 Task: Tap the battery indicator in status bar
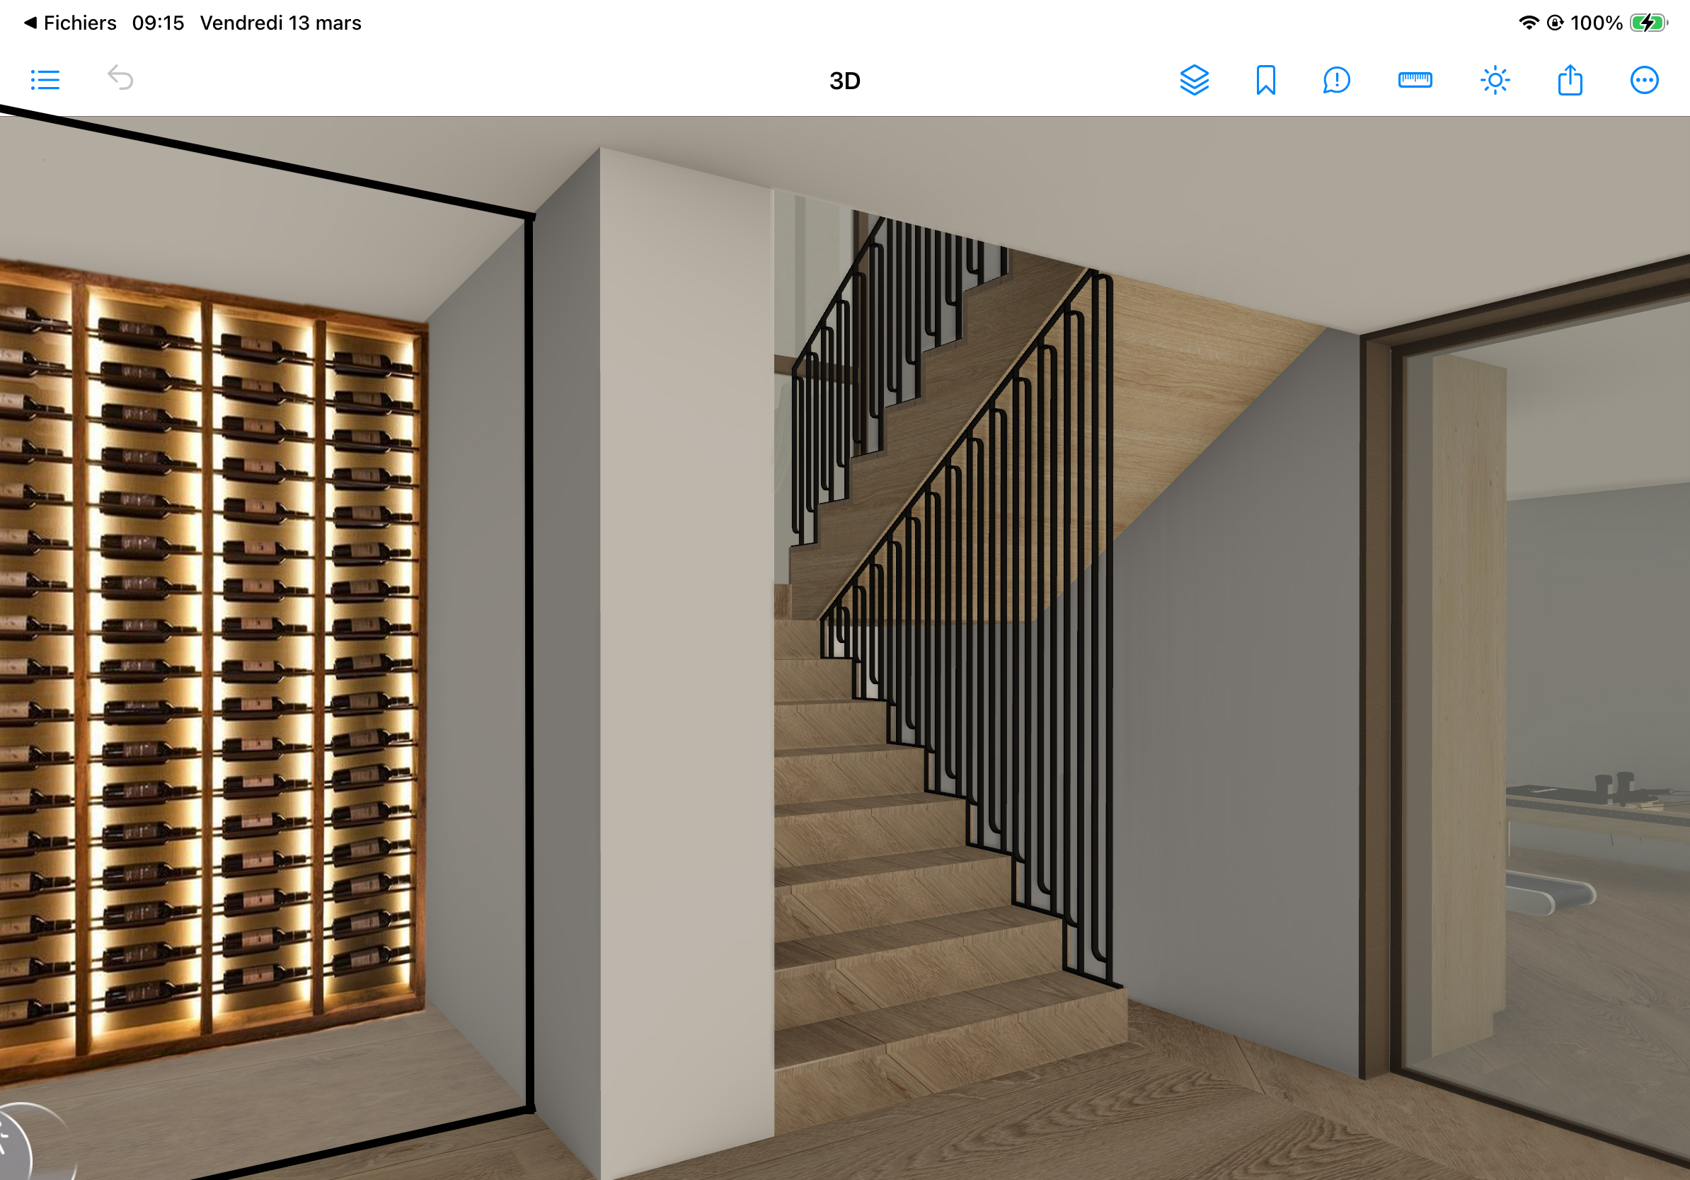1648,23
